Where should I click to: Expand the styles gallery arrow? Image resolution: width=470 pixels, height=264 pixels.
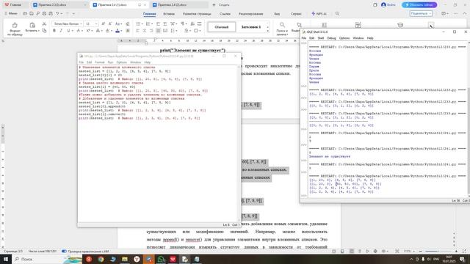pos(267,31)
